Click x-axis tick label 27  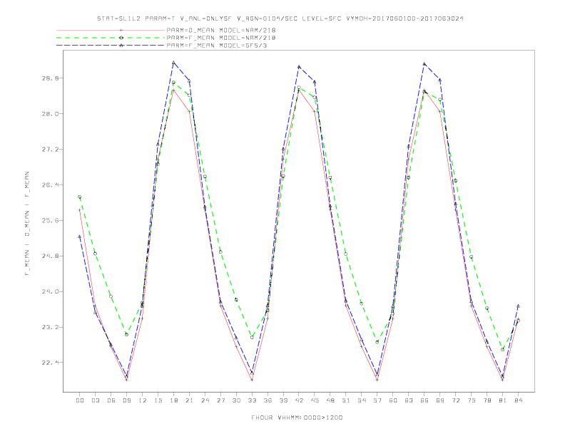(220, 400)
